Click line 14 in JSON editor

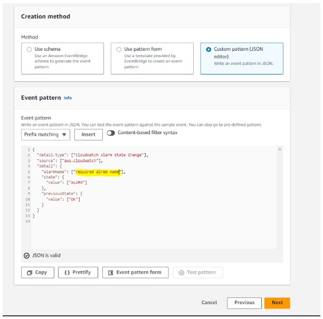153,221
